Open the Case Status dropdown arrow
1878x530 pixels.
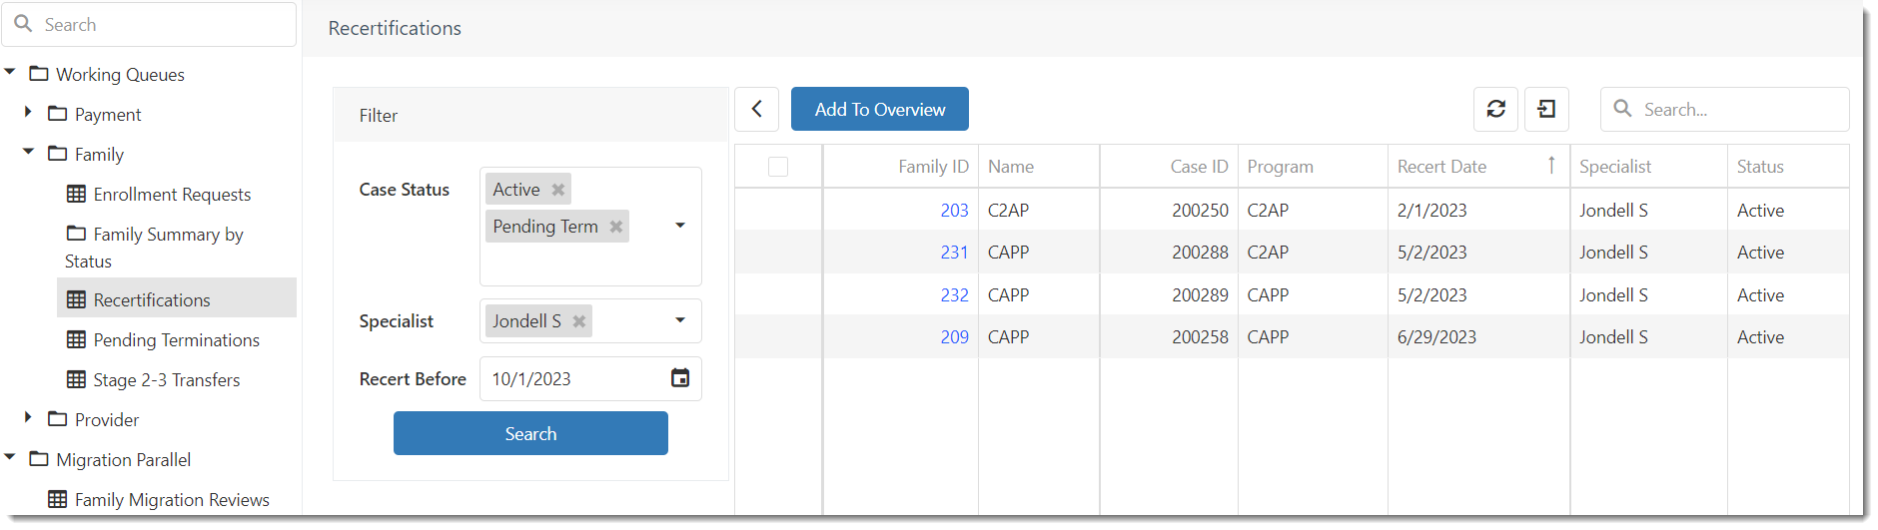[x=680, y=226]
